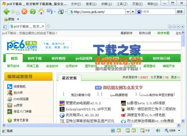This screenshot has height=136, width=187.
Task: Click the previous tab round arrow button
Action: (x=170, y=27)
